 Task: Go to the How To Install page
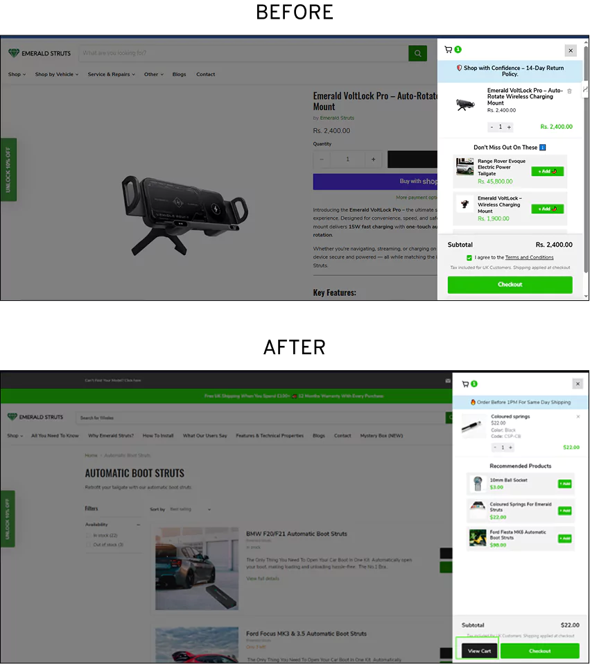(x=157, y=436)
